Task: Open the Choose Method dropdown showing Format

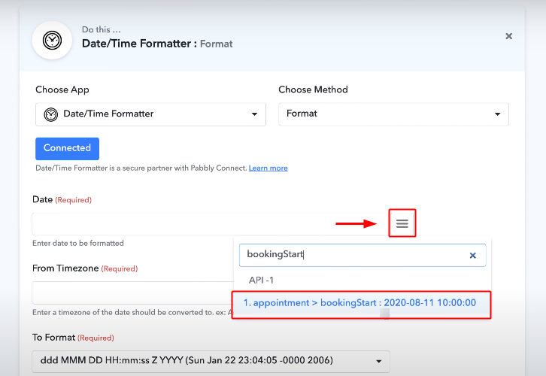Action: point(393,114)
